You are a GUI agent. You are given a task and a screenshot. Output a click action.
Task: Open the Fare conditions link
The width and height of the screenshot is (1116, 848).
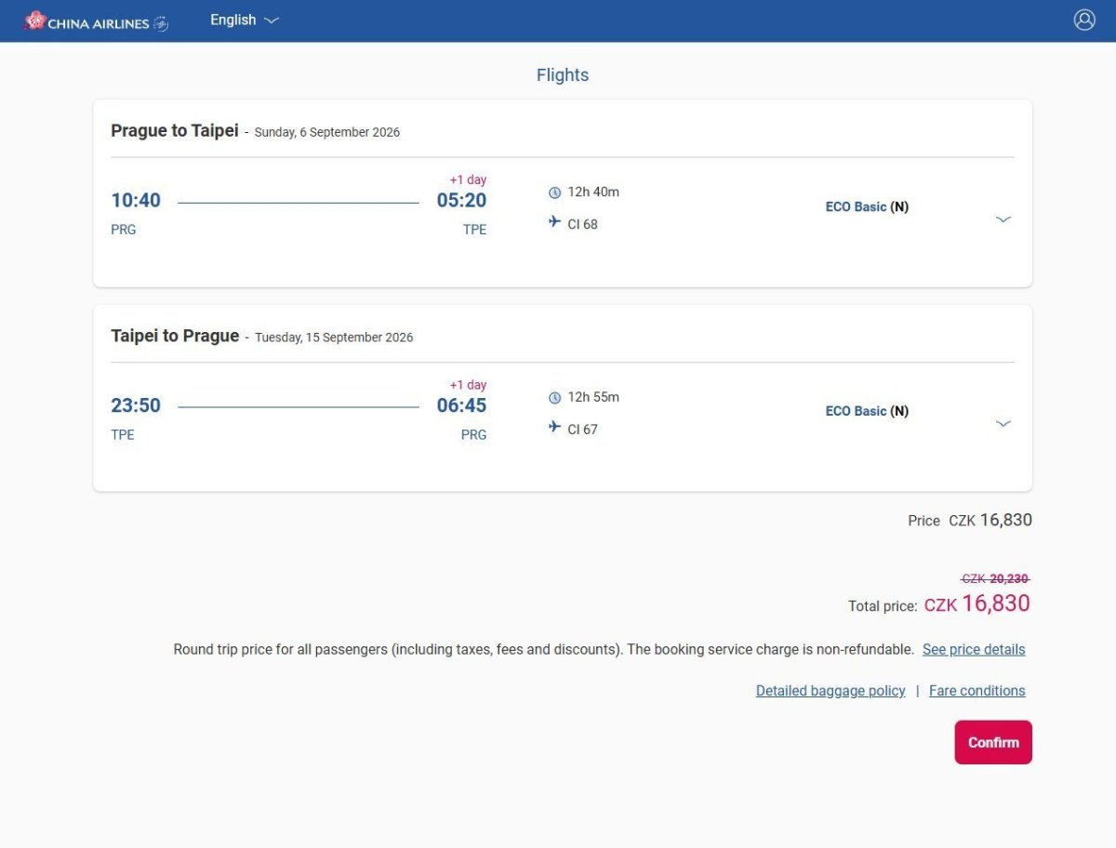(x=976, y=691)
